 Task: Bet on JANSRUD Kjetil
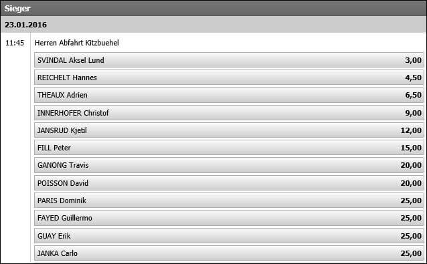pyautogui.click(x=229, y=130)
